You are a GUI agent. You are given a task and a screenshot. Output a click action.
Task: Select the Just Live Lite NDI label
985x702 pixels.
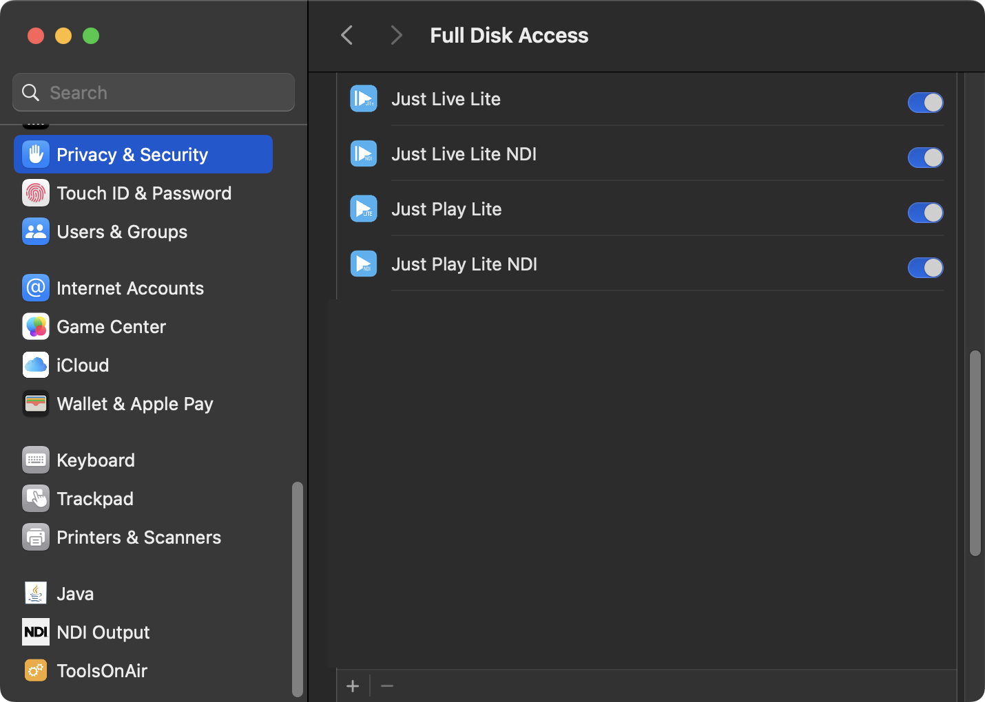point(464,154)
